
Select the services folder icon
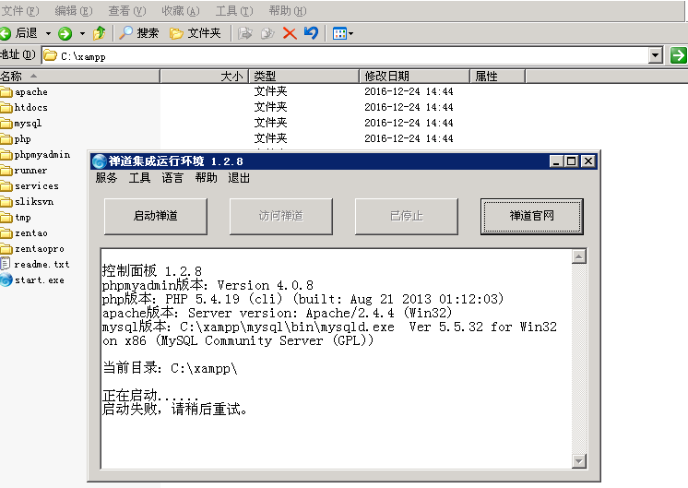point(6,186)
